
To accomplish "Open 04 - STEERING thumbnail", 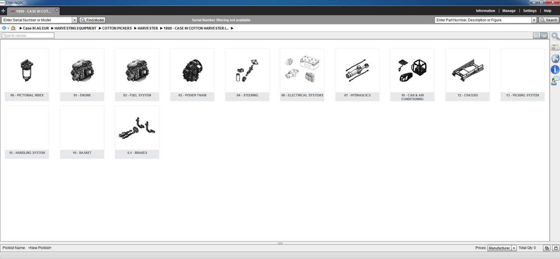I will [x=247, y=74].
